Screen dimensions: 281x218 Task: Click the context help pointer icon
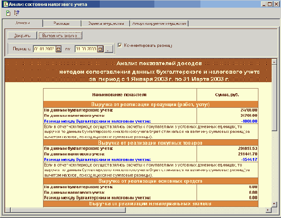tap(17, 13)
